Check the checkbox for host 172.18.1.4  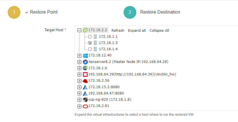pyautogui.click(x=90, y=49)
